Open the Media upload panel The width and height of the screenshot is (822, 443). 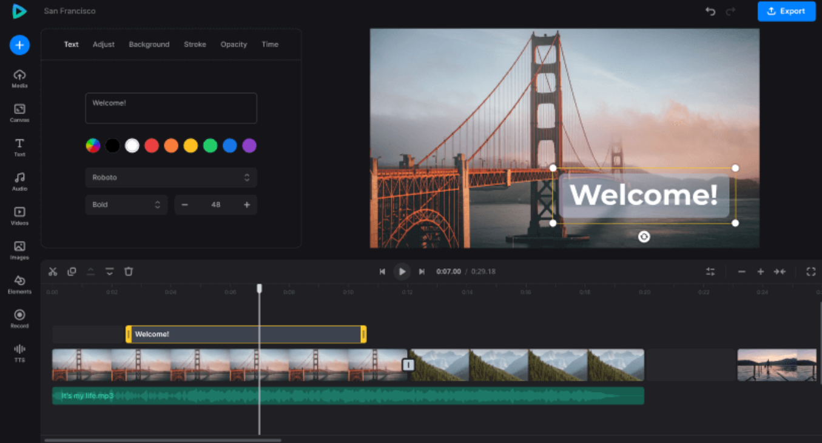click(x=19, y=78)
